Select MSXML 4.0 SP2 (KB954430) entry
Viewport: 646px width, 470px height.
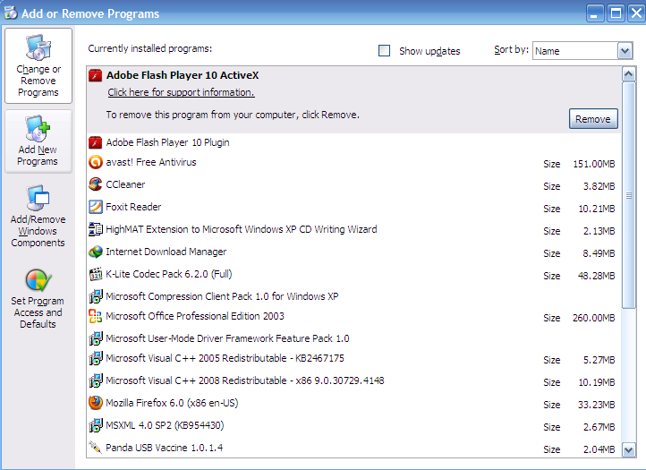pos(353,425)
